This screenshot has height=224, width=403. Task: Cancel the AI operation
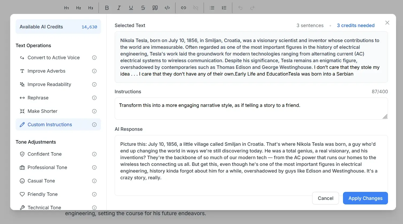[x=326, y=198]
